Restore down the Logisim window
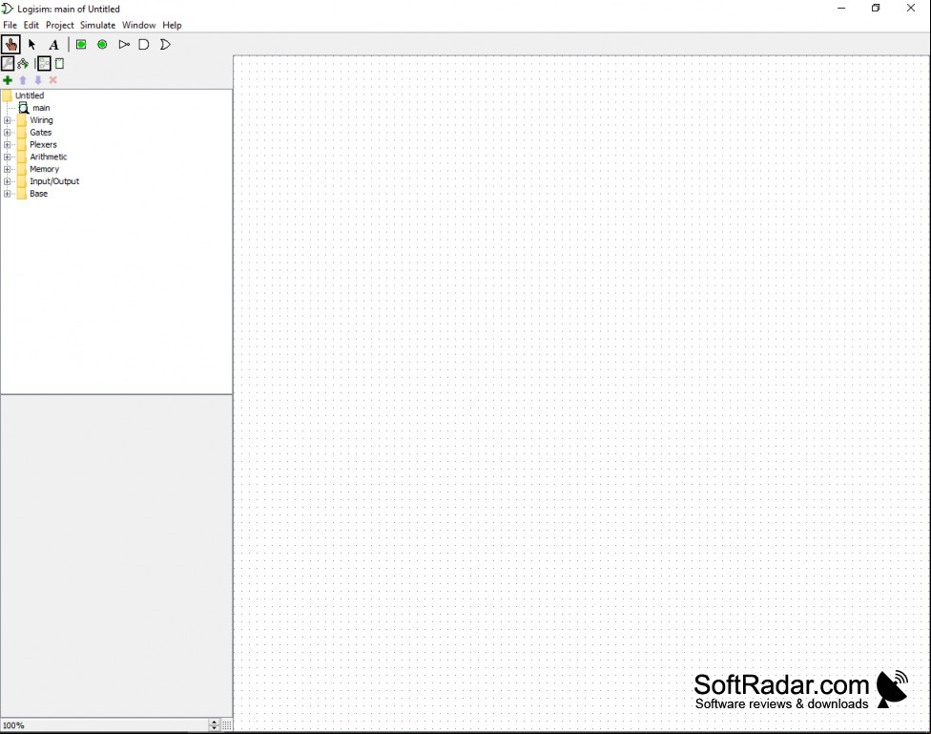Image resolution: width=931 pixels, height=734 pixels. click(x=876, y=9)
